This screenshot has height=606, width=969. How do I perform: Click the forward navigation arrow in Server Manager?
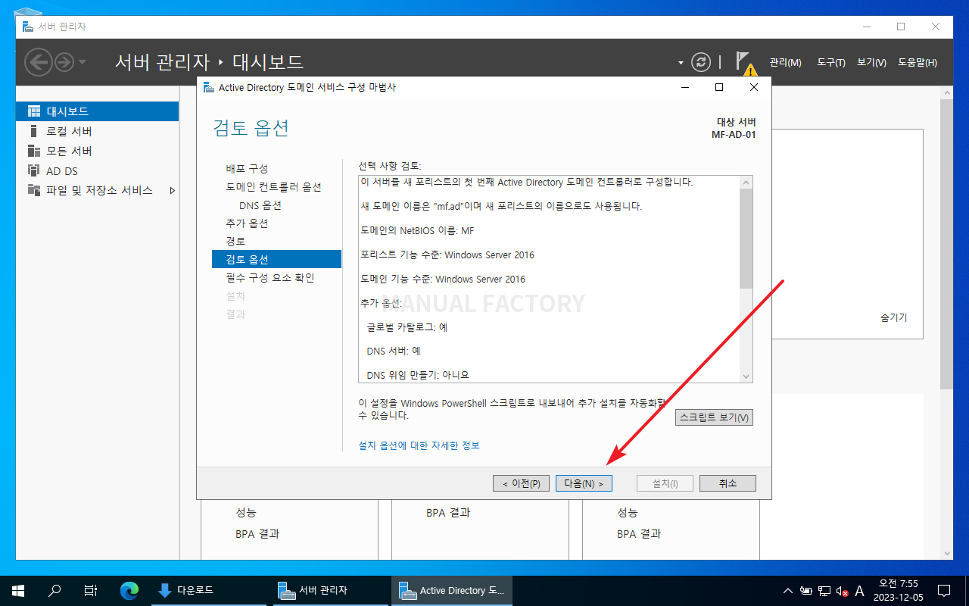pyautogui.click(x=64, y=62)
